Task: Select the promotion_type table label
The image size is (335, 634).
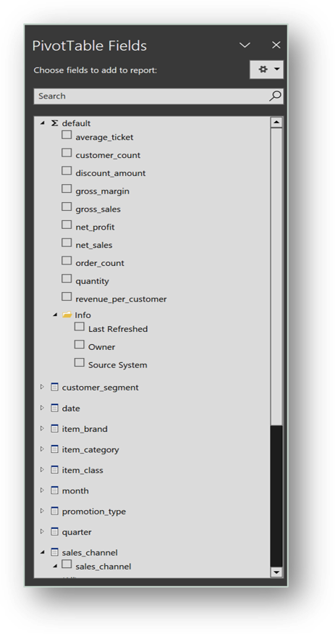Action: tap(93, 512)
